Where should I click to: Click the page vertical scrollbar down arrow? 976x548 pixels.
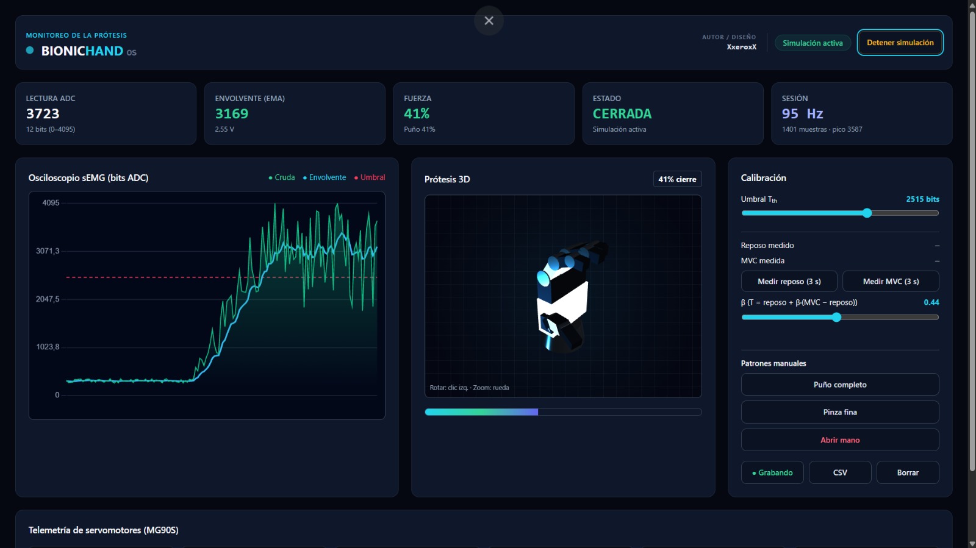(972, 543)
